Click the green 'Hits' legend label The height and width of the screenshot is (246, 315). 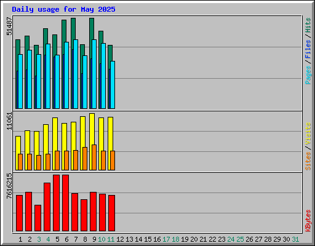(x=308, y=25)
